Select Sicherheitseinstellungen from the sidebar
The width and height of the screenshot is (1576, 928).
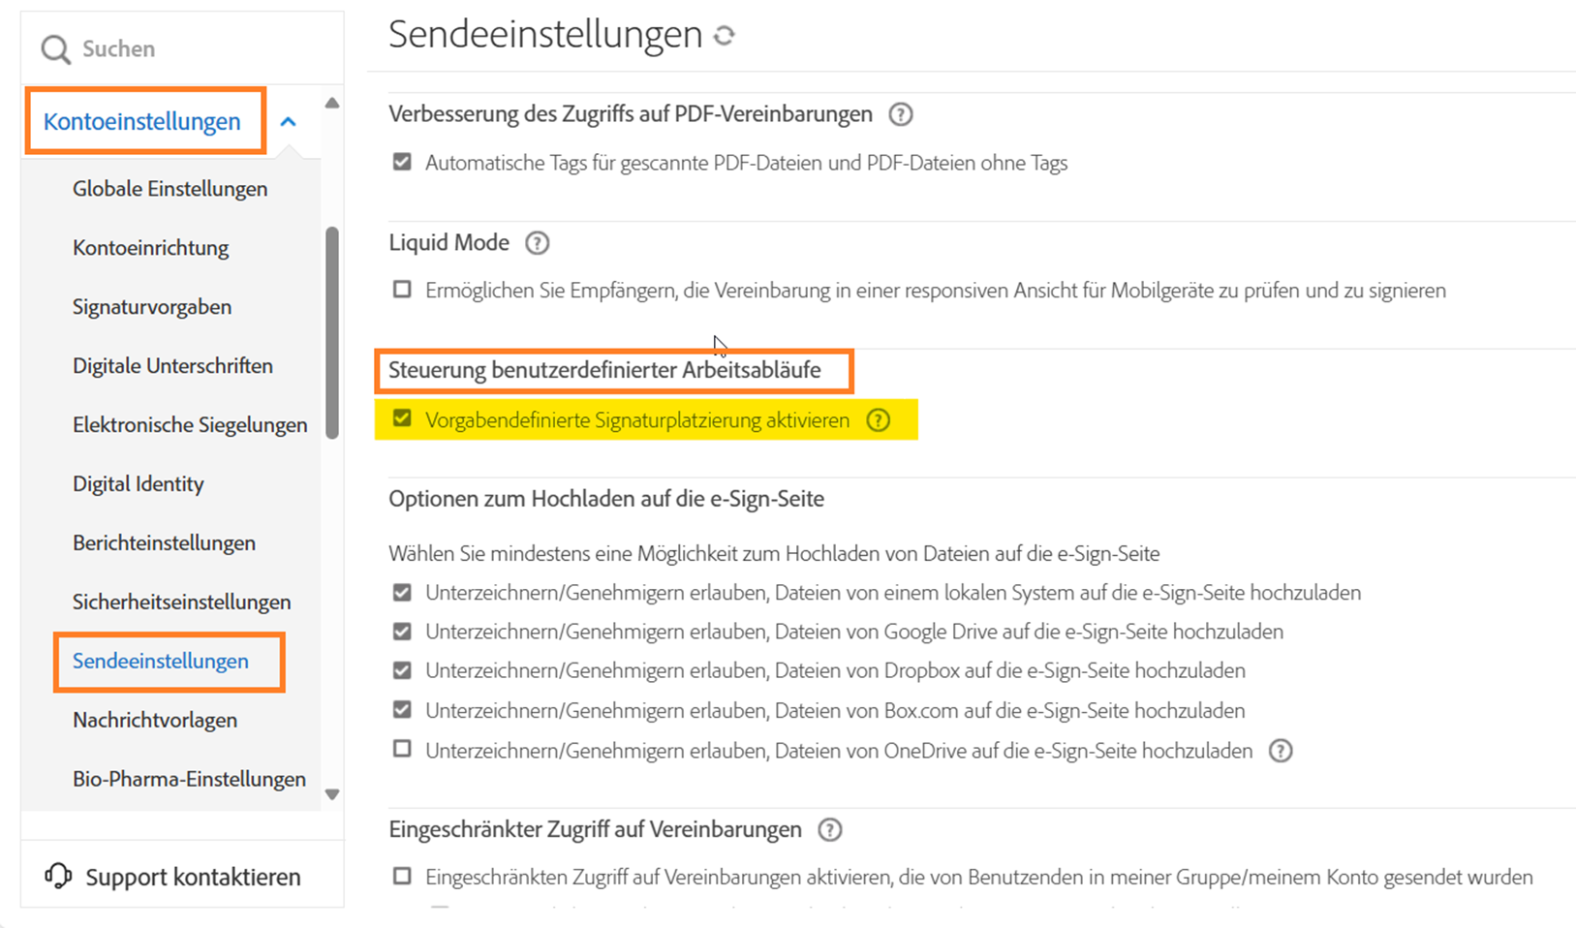[x=181, y=602]
